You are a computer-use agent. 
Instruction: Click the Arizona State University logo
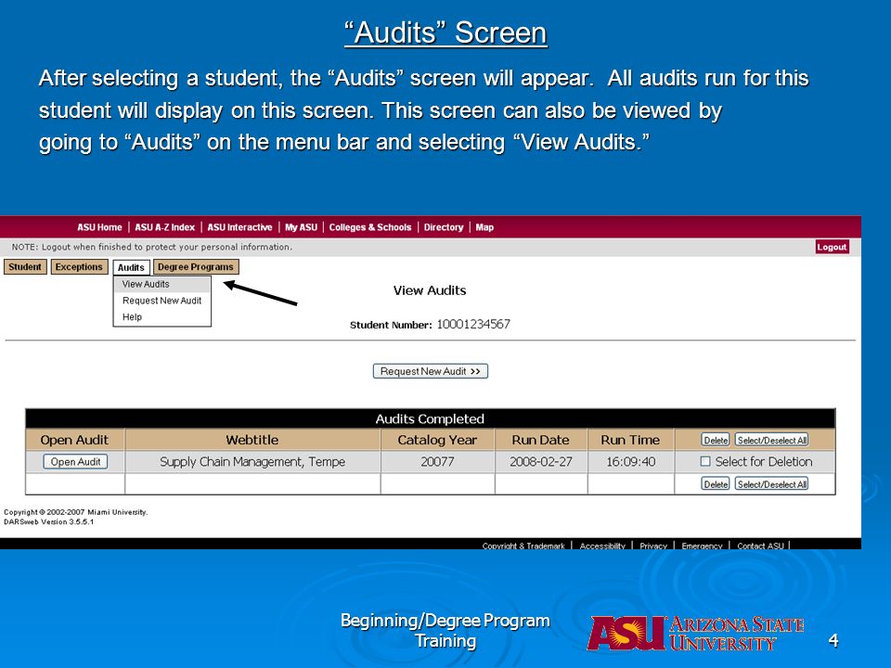coord(695,633)
